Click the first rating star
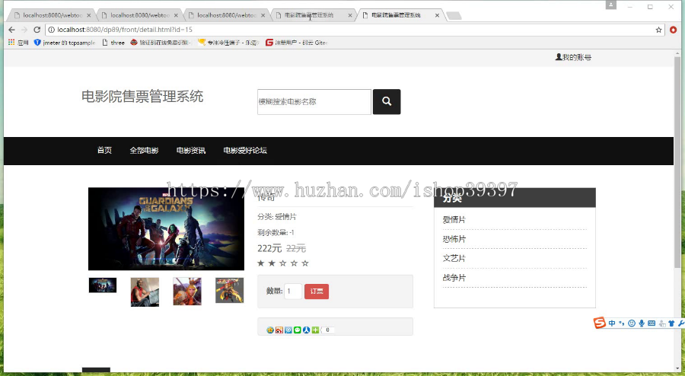 (261, 263)
